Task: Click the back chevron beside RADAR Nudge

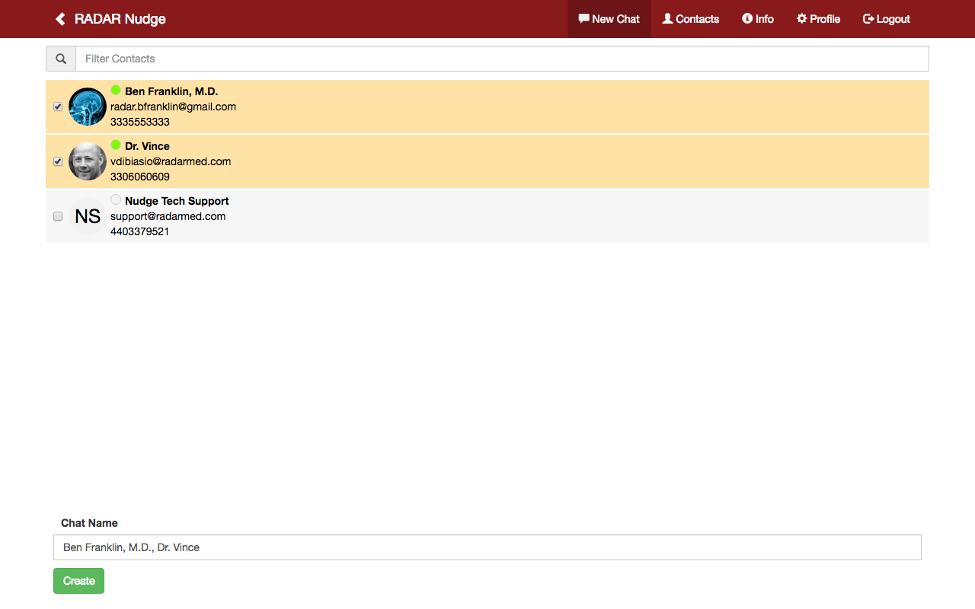Action: (60, 19)
